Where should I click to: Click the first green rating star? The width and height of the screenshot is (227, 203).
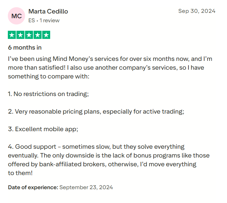[x=12, y=35]
